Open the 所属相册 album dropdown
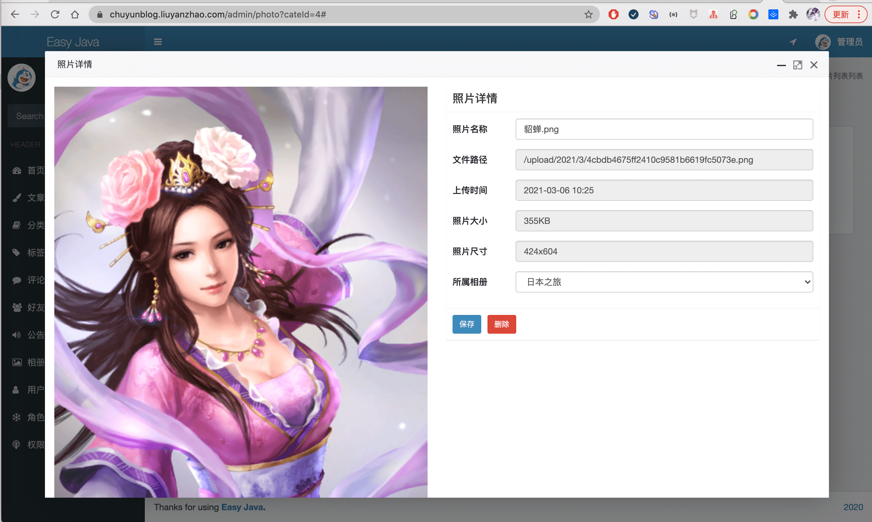This screenshot has width=872, height=522. click(664, 282)
